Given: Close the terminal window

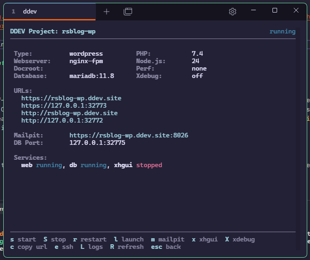Looking at the screenshot, I should [x=296, y=10].
